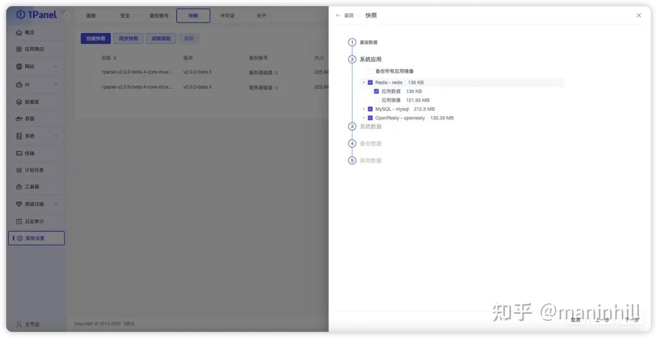
Task: Click the back arrow next to 返回
Action: pyautogui.click(x=338, y=15)
